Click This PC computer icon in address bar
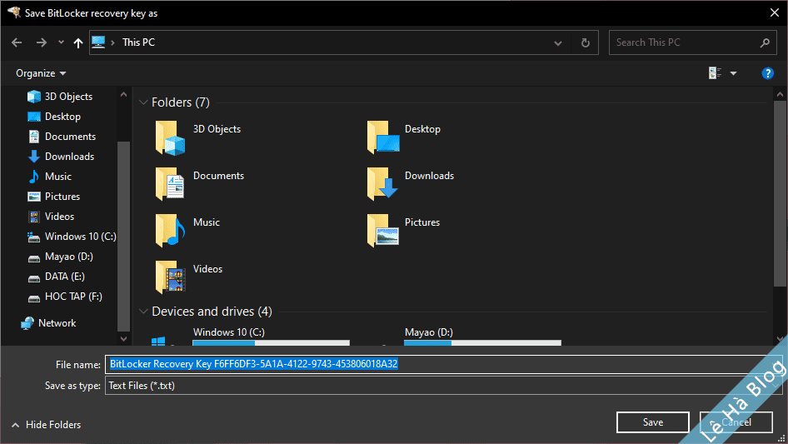The width and height of the screenshot is (788, 444). pyautogui.click(x=98, y=42)
